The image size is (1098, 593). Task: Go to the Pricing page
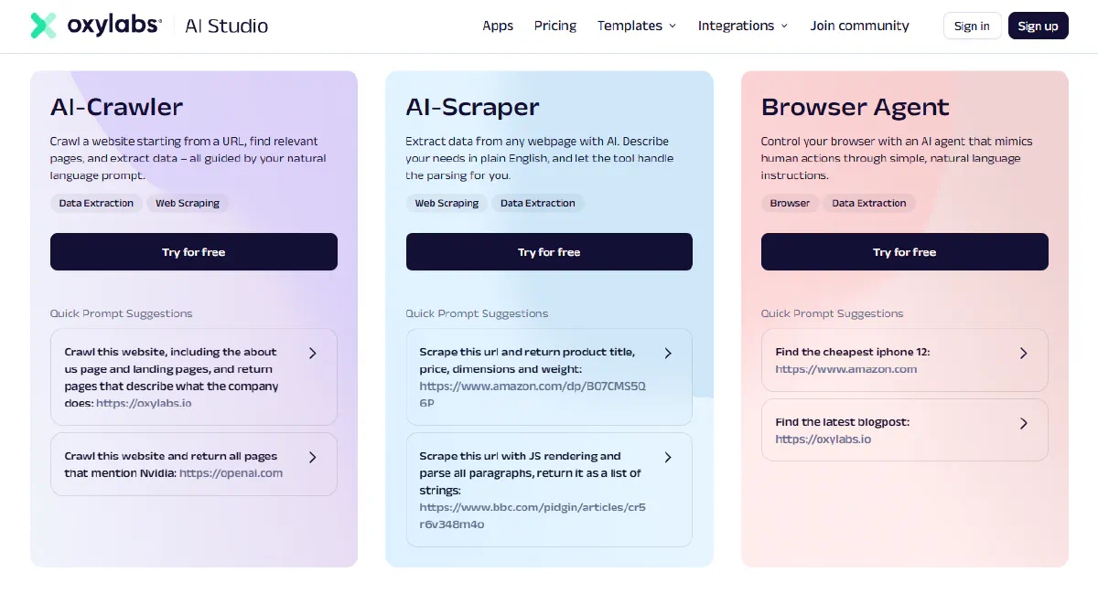click(x=554, y=26)
